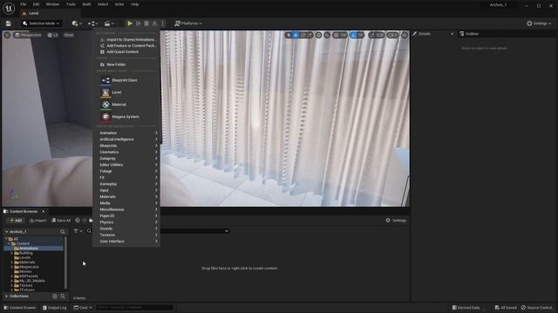Open the Cmd console type dropdown

coord(83,307)
